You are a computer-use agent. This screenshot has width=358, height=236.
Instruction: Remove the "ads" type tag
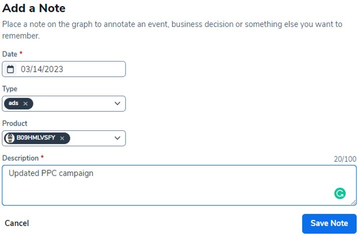pyautogui.click(x=26, y=103)
